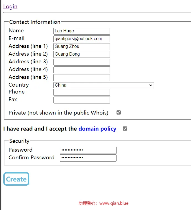The image size is (191, 210).
Task: Click the Contact Information legend heading
Action: click(x=35, y=22)
